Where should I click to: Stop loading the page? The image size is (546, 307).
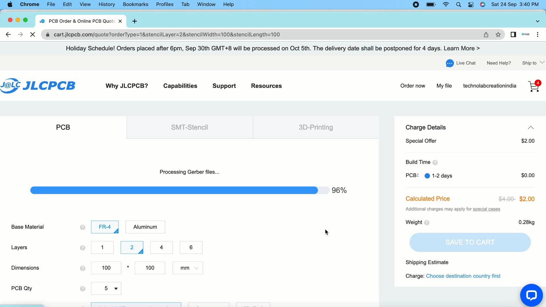point(32,35)
